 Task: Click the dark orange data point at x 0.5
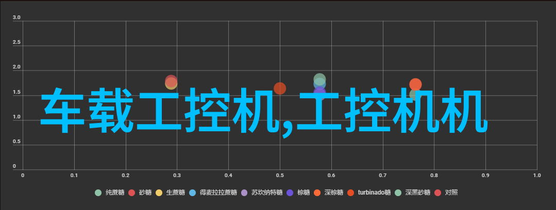(x=280, y=89)
